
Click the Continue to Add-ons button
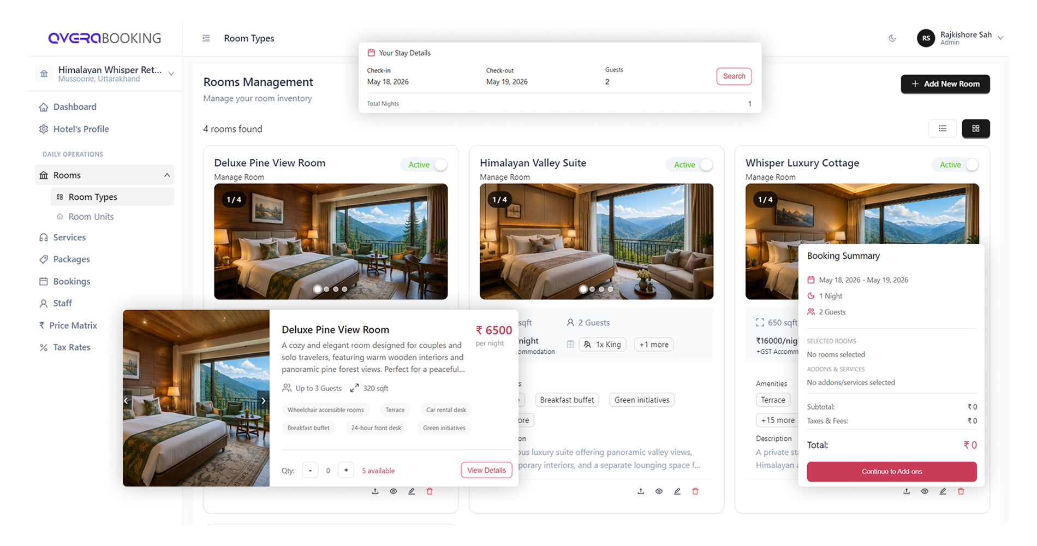(x=891, y=472)
